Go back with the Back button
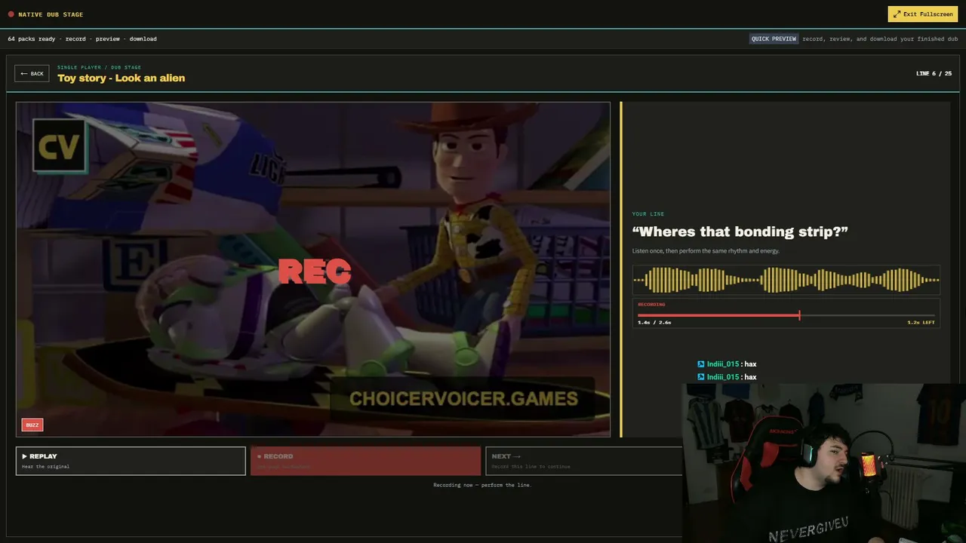The width and height of the screenshot is (966, 543). click(x=32, y=73)
